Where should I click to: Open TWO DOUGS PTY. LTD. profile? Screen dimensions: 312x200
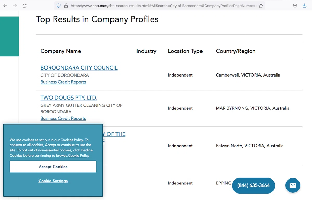pyautogui.click(x=69, y=98)
